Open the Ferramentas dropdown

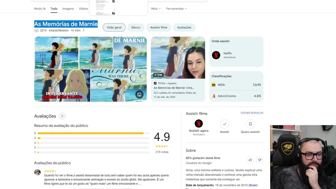pyautogui.click(x=176, y=9)
